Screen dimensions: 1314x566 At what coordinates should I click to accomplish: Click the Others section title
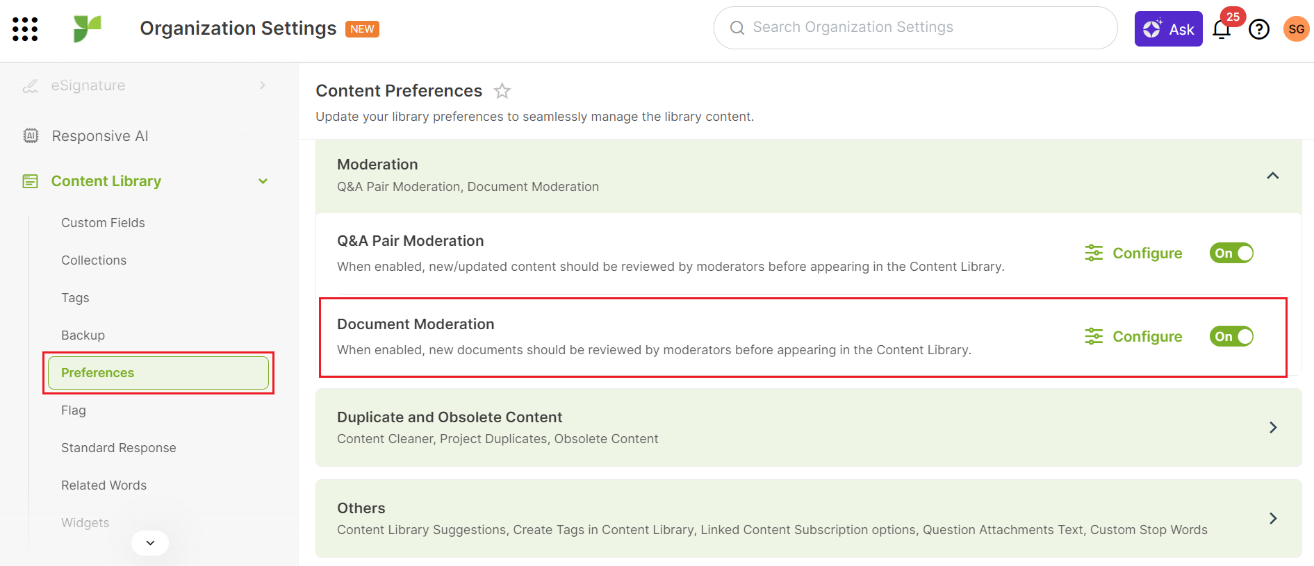(361, 508)
